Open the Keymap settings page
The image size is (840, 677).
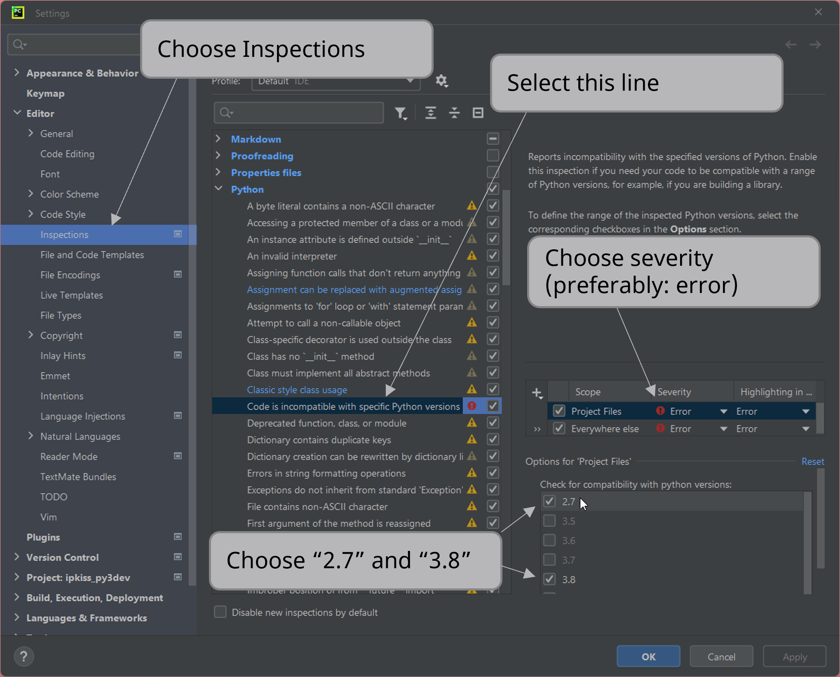[x=45, y=94]
